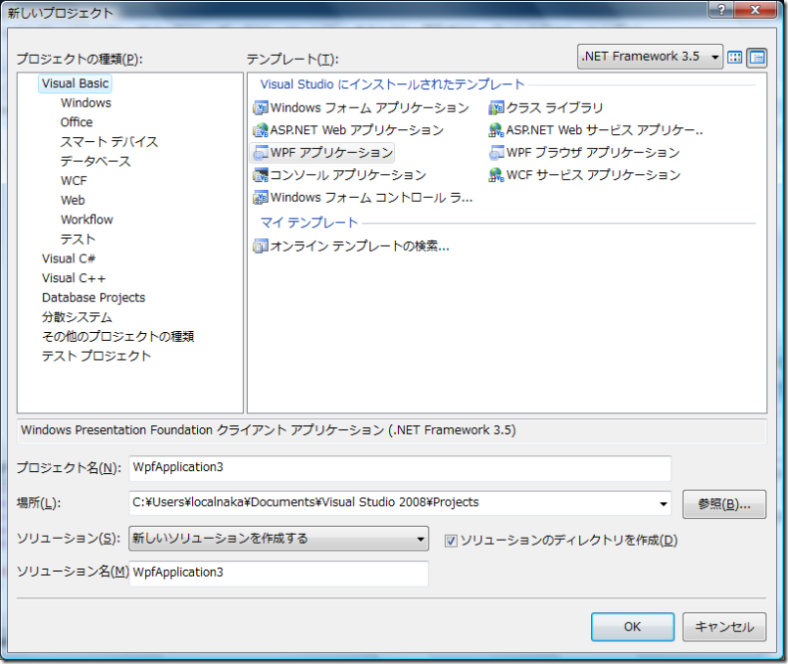Select Visual C# project type
The width and height of the screenshot is (788, 664).
[69, 260]
